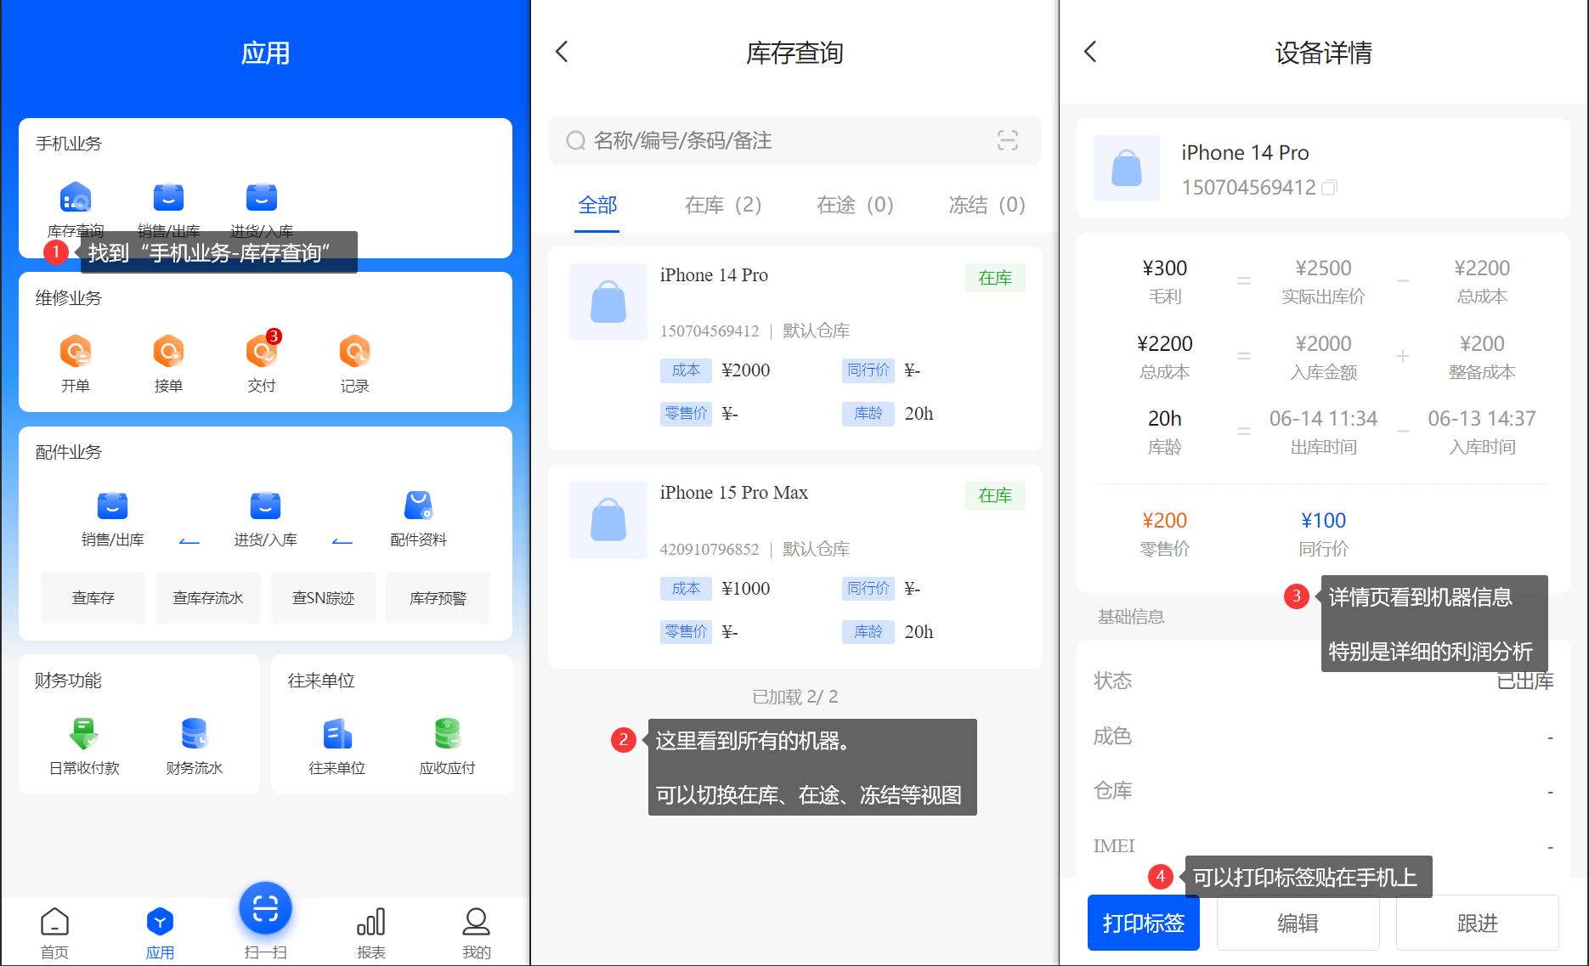Open 应收应付 icon
This screenshot has width=1589, height=966.
pyautogui.click(x=448, y=734)
